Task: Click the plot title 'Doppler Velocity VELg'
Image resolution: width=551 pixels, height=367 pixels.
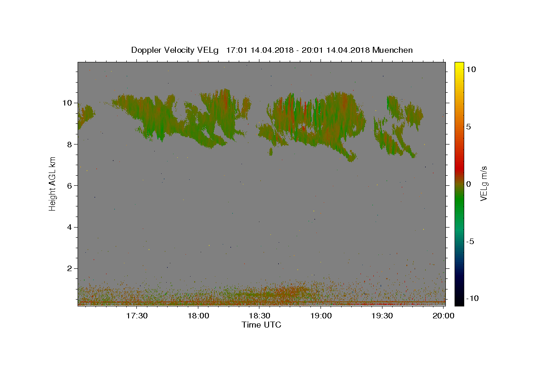Action: click(x=174, y=50)
